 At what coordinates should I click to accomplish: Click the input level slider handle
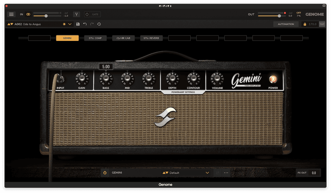click(46, 16)
